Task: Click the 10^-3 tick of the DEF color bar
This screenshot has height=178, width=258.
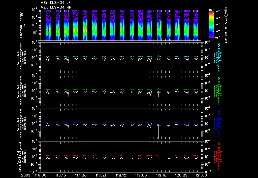Action: [x=218, y=12]
